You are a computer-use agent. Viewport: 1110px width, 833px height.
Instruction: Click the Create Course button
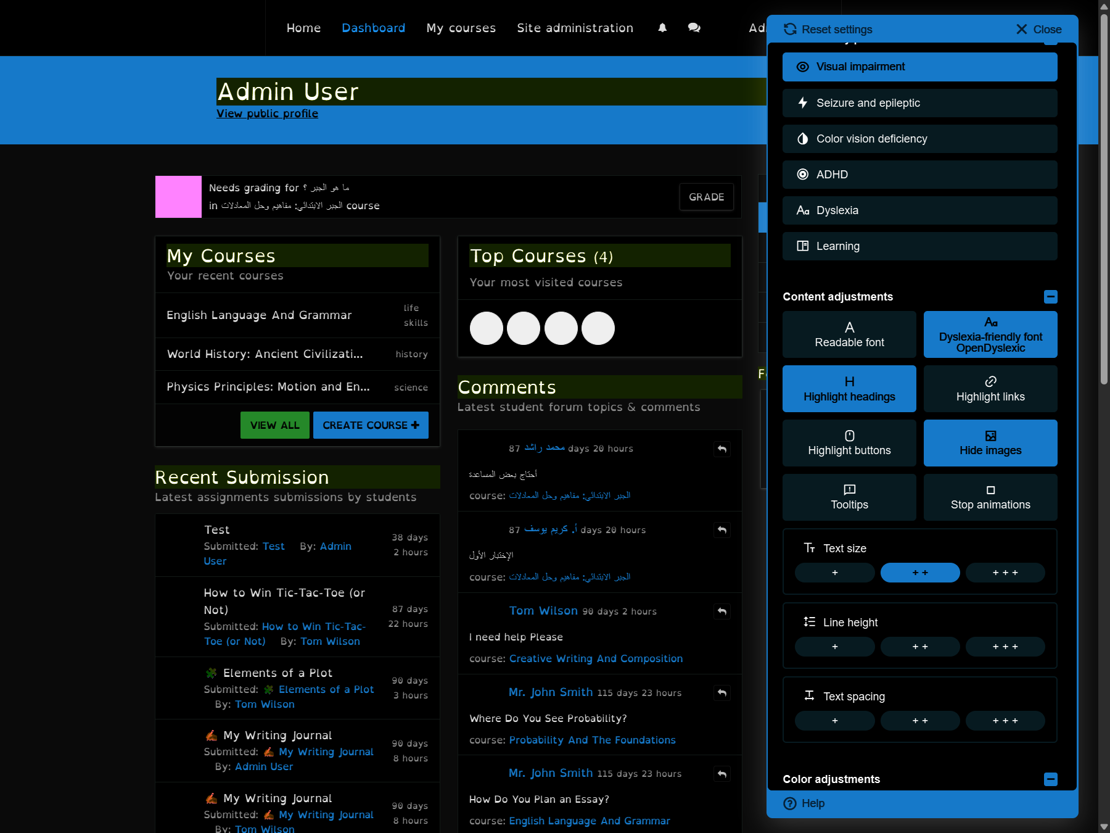(x=371, y=425)
